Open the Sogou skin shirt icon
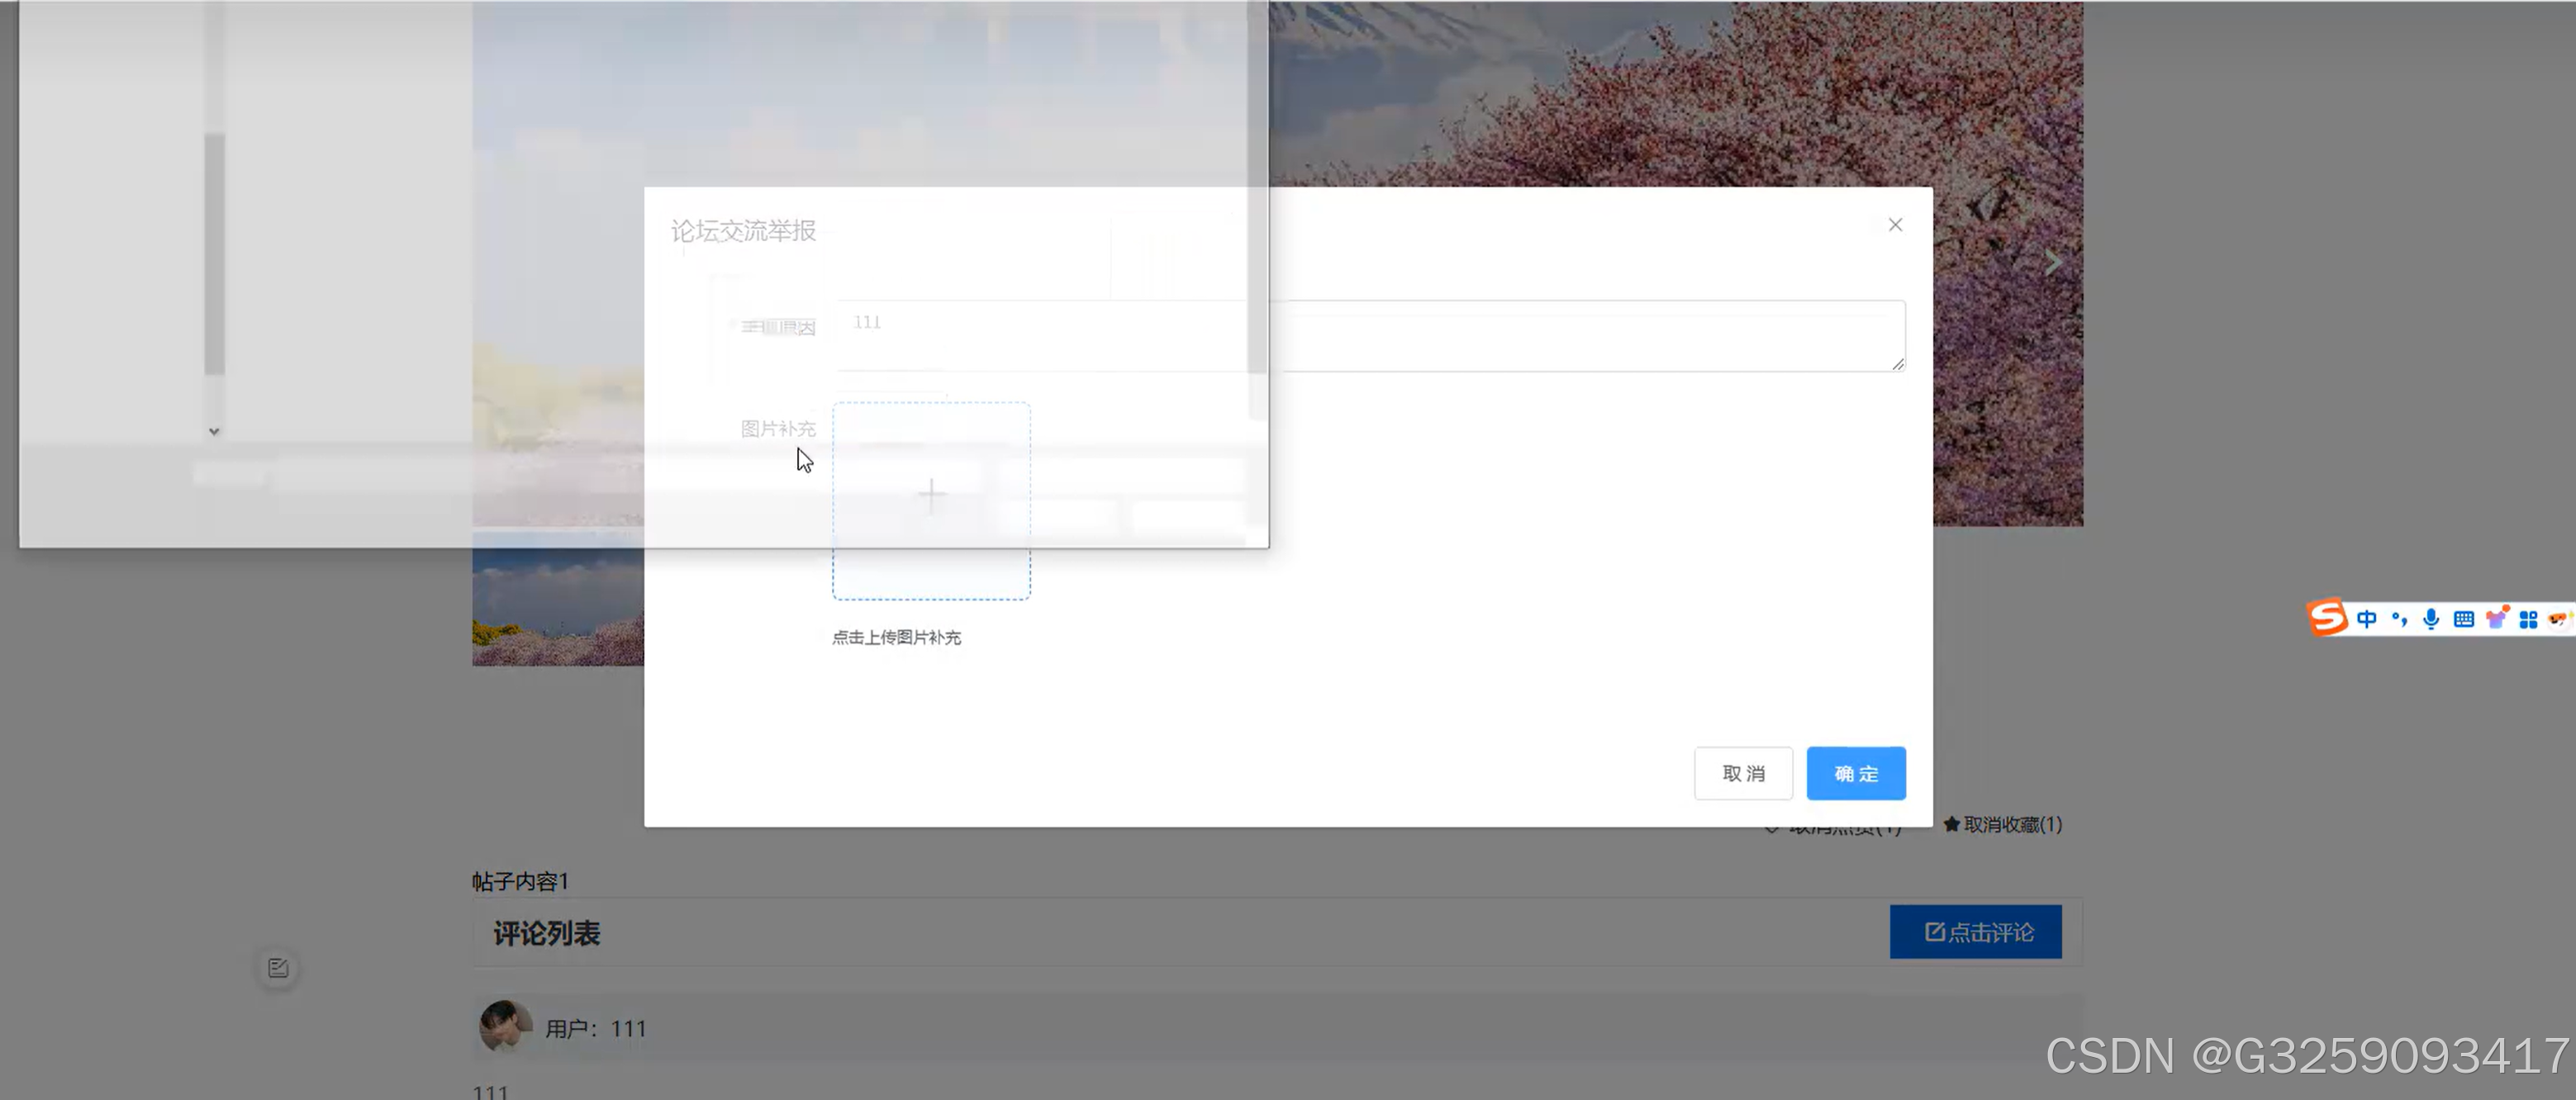 (2496, 618)
